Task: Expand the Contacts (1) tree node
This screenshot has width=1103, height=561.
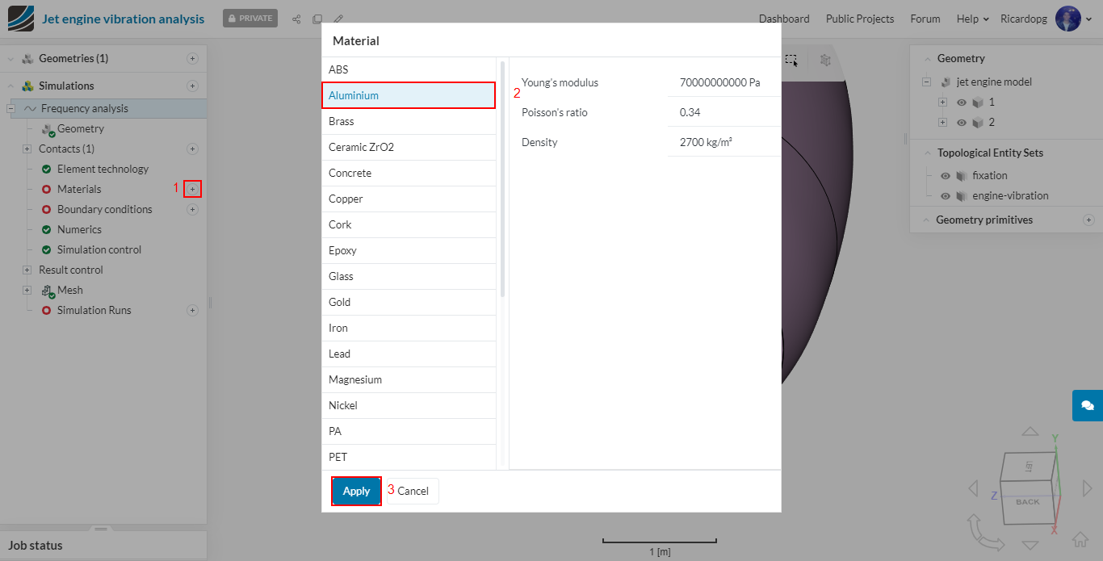Action: pos(27,149)
